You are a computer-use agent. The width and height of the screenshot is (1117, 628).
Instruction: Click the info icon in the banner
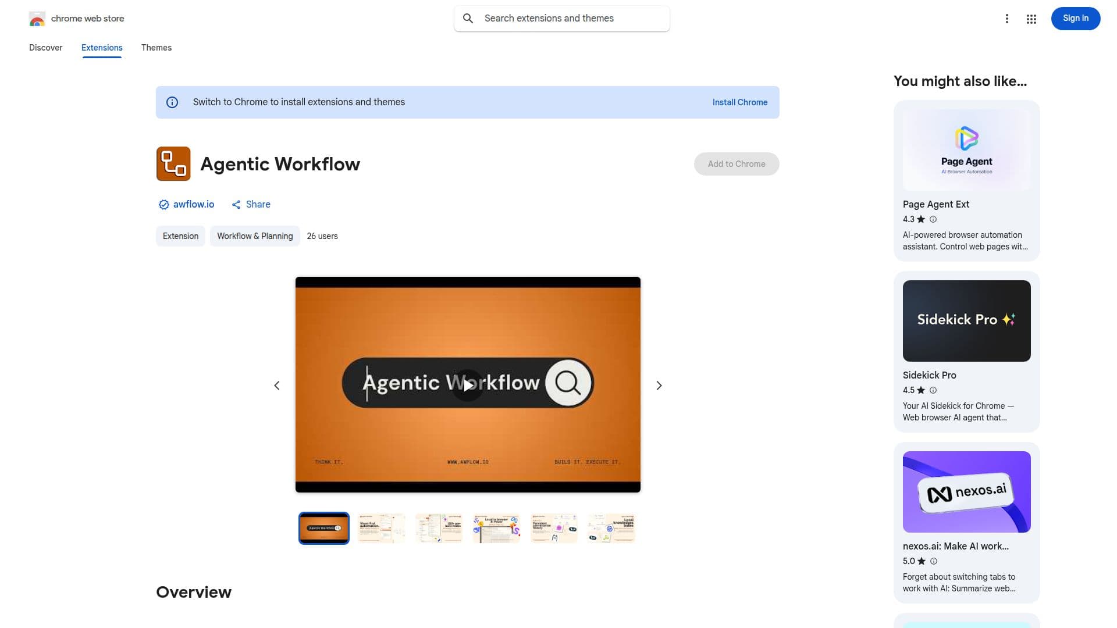pos(172,102)
